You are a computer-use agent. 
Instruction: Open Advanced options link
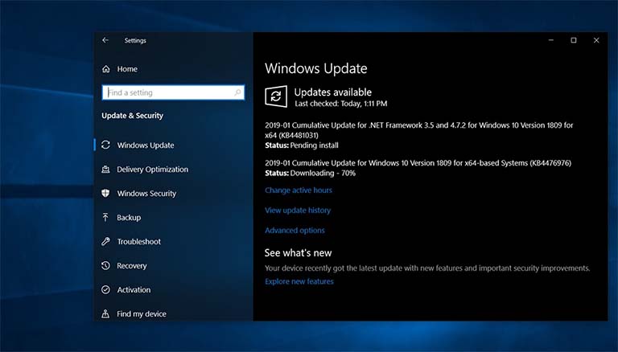[x=295, y=231]
